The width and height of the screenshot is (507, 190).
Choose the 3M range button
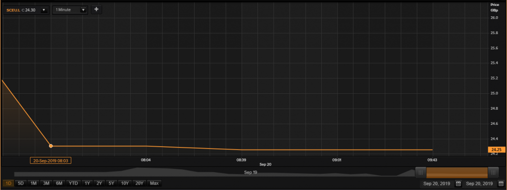click(x=46, y=183)
